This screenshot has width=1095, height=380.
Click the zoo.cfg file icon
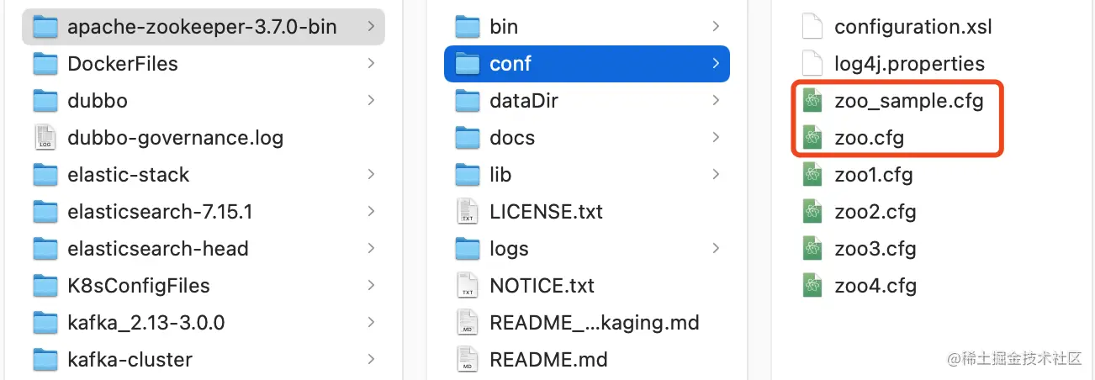(x=812, y=138)
